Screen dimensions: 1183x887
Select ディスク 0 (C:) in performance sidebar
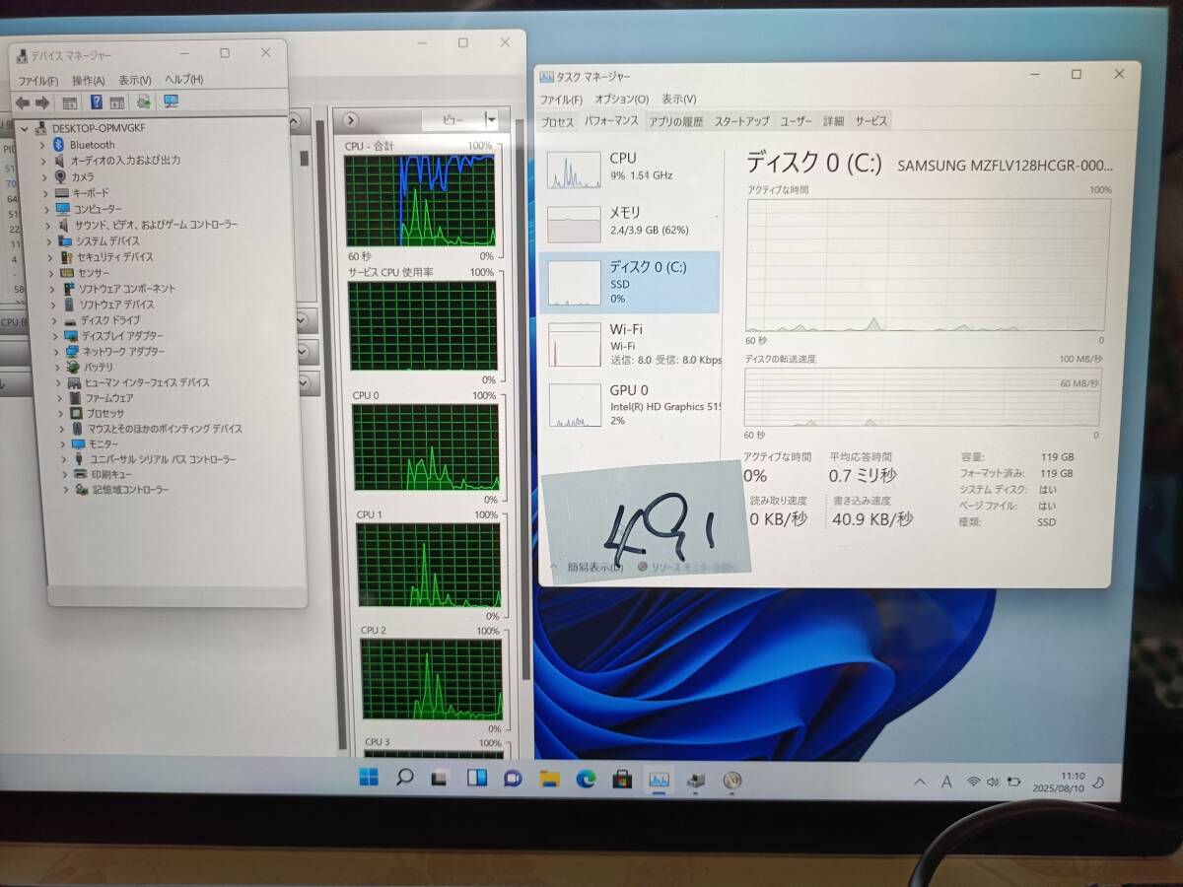630,282
